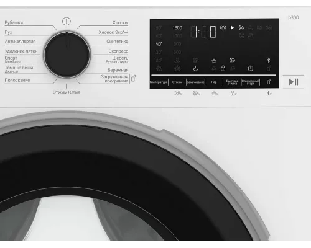Click the rinse-phase icon right of the play triangle

(x=241, y=27)
